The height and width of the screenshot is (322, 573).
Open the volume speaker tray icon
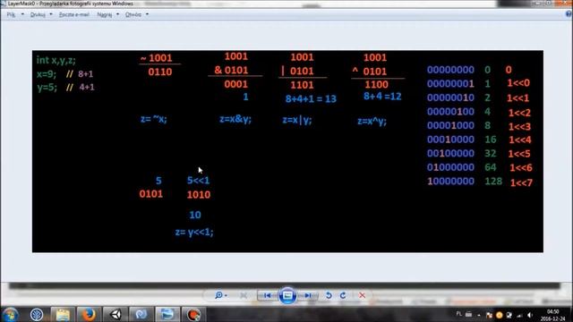click(x=529, y=315)
